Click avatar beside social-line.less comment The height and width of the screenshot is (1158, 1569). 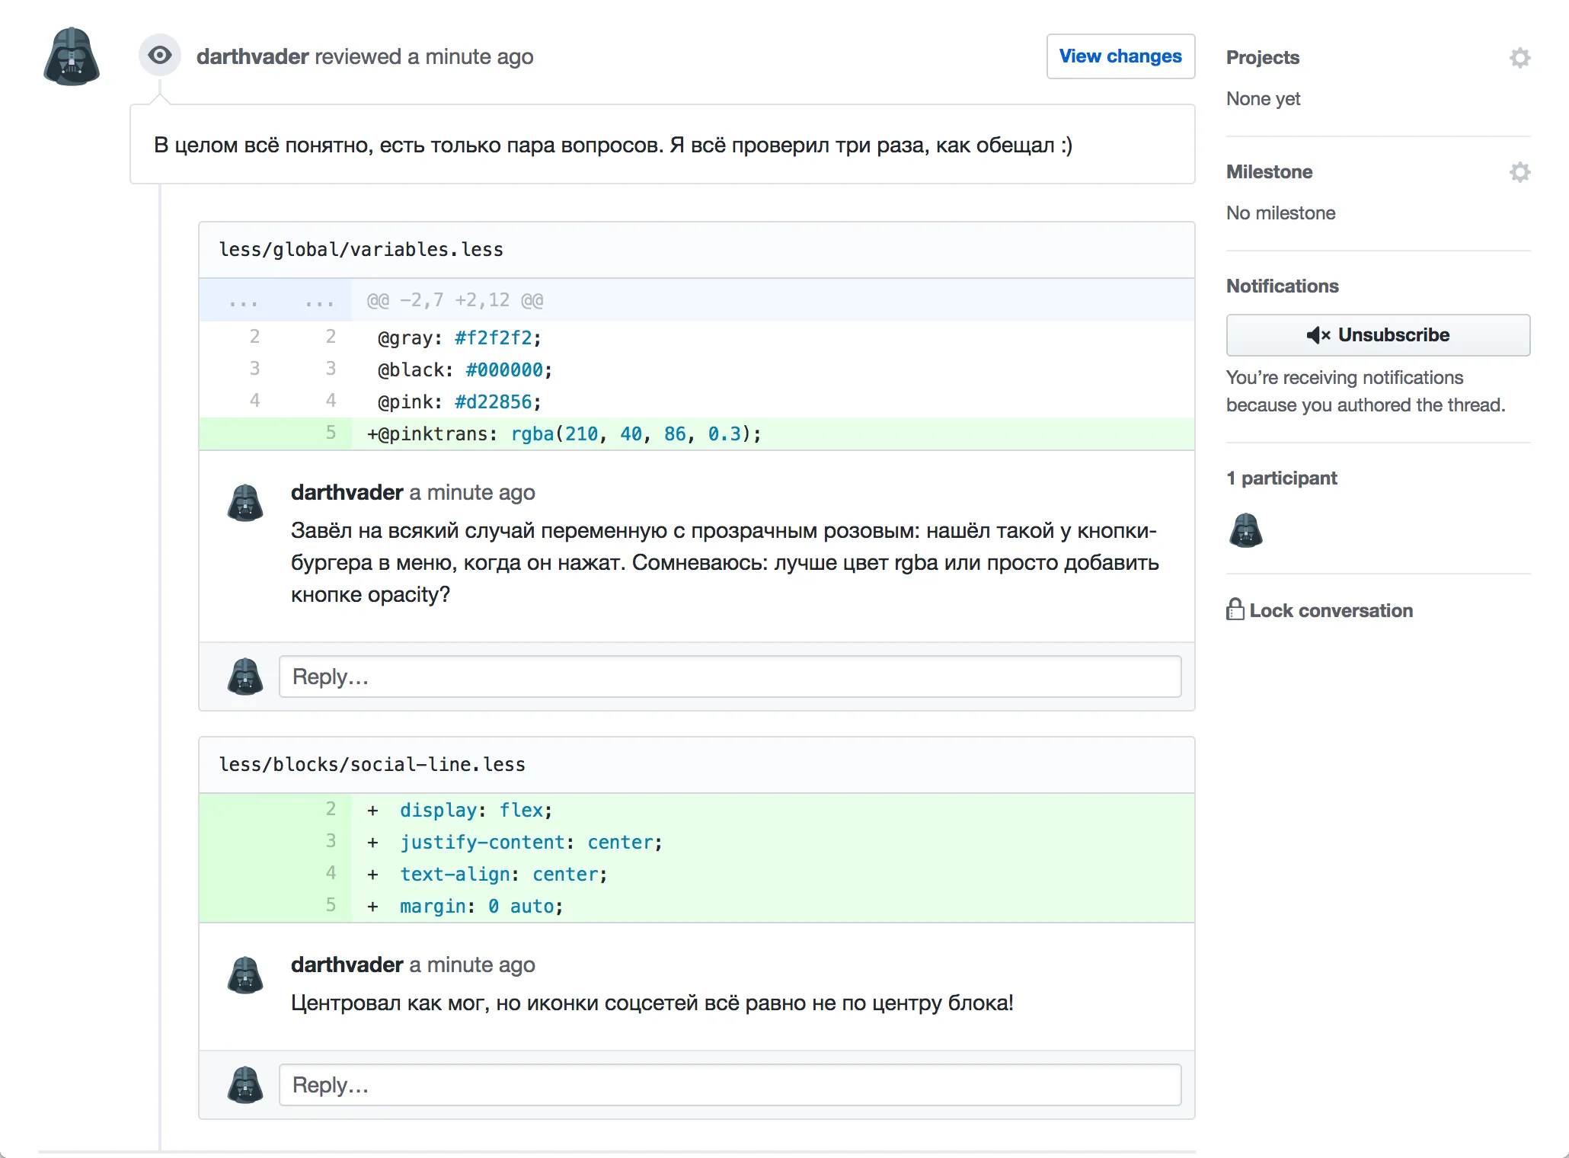point(245,975)
